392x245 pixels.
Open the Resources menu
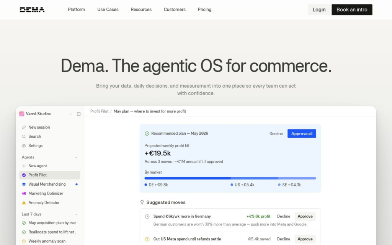point(141,10)
